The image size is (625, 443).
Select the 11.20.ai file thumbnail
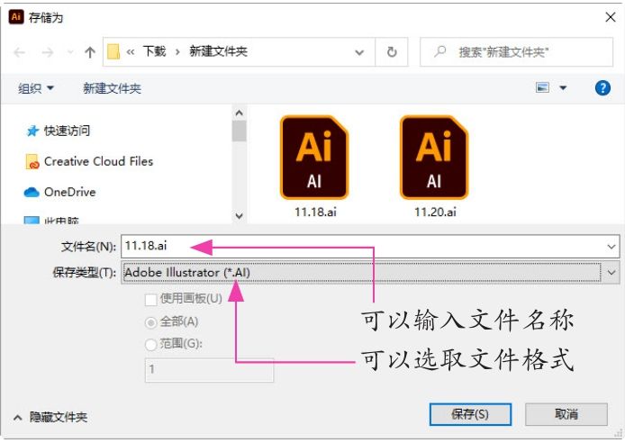coord(434,158)
